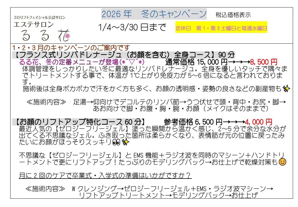Click the underlined 月に2回のケア sentence

[x=105, y=175]
